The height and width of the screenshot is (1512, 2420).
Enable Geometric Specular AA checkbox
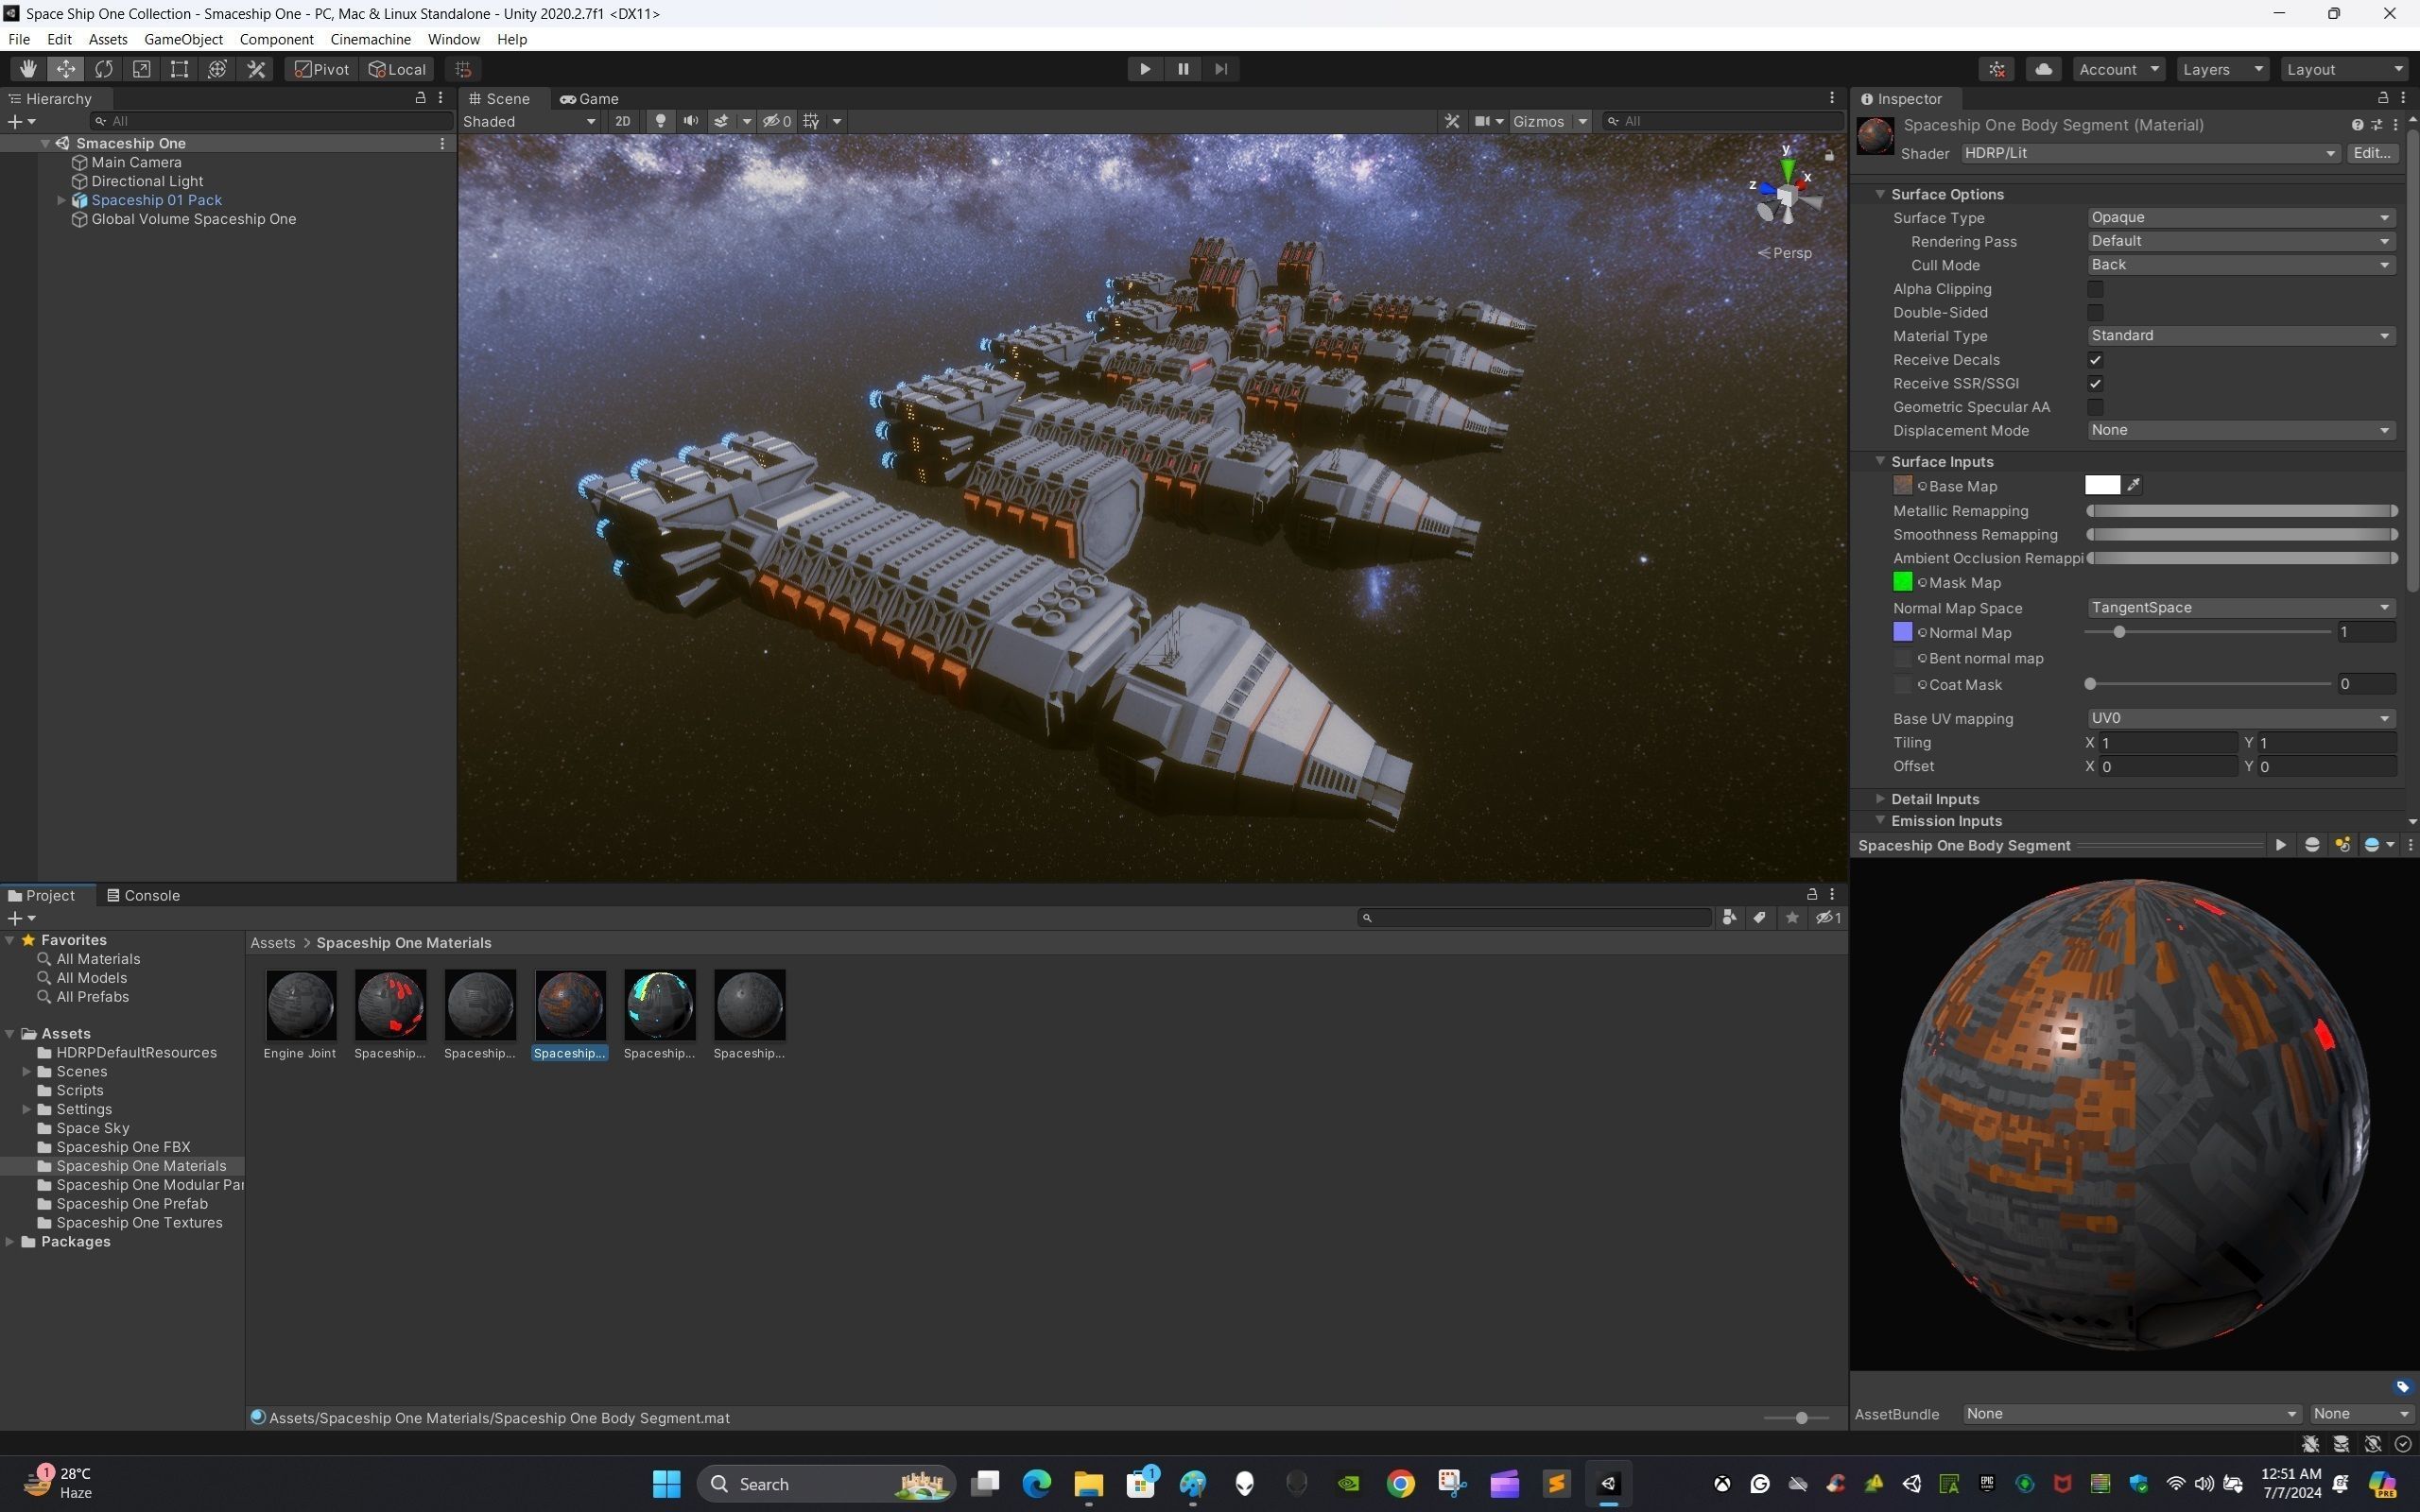(x=2095, y=407)
